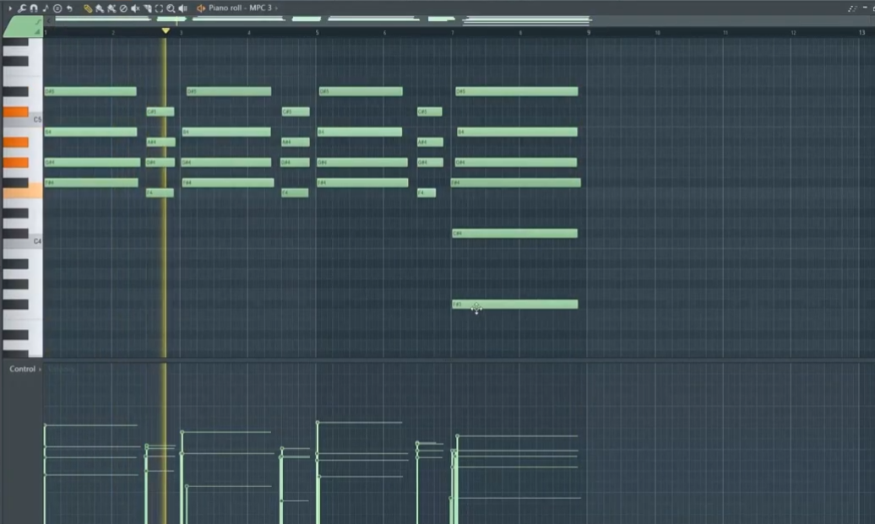
Task: Click the C5 piano key
Action: [22, 119]
